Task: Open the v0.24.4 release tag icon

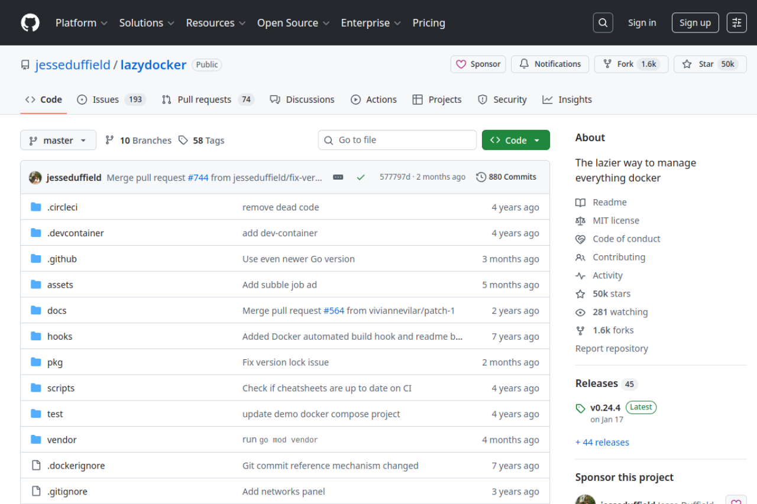Action: pos(580,408)
